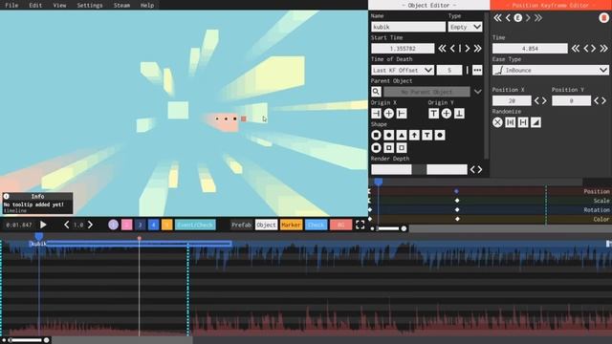Image resolution: width=612 pixels, height=344 pixels.
Task: Choose the thin outline square shape option
Action: coord(402,148)
